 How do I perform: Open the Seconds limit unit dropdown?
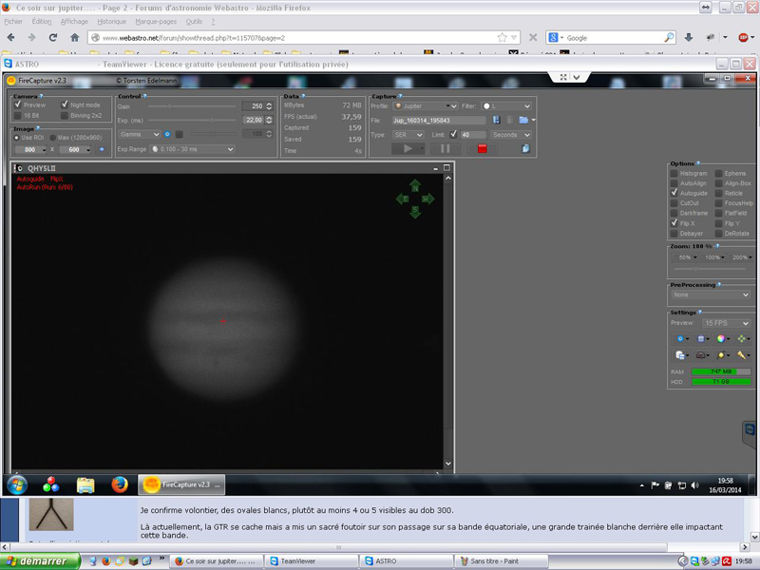[511, 135]
